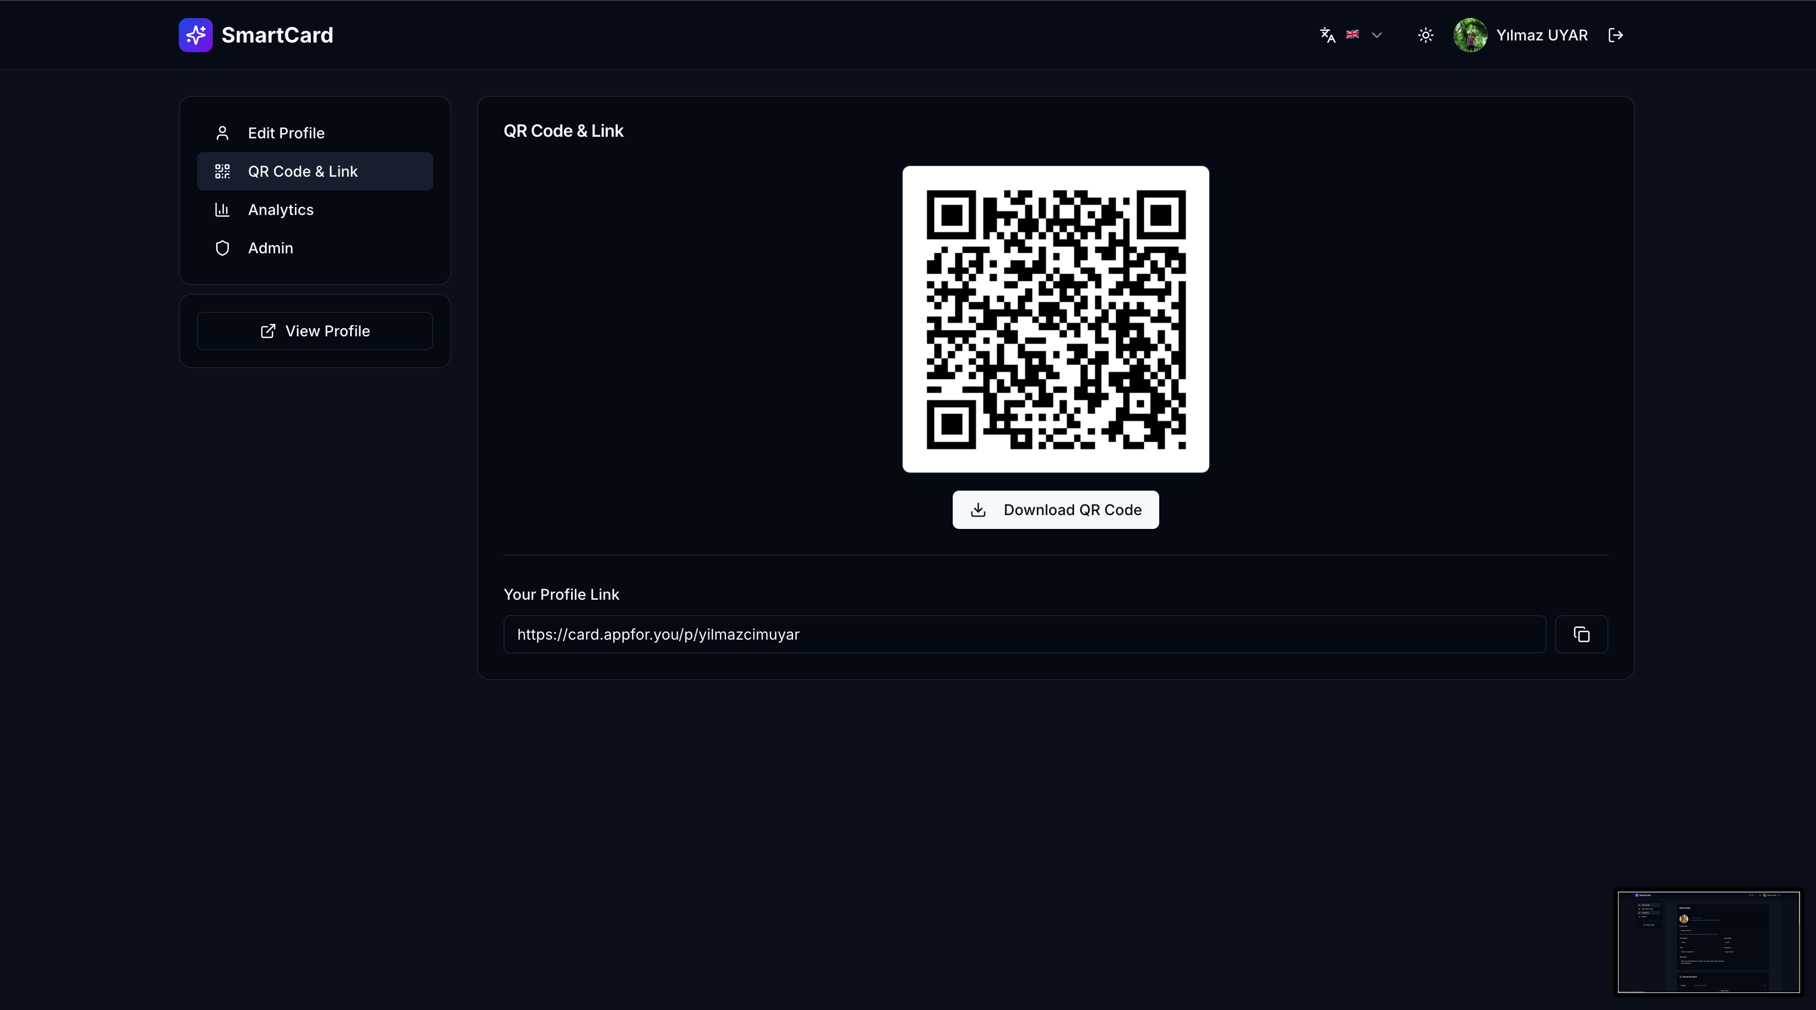
Task: Open the Analytics section
Action: tap(280, 209)
